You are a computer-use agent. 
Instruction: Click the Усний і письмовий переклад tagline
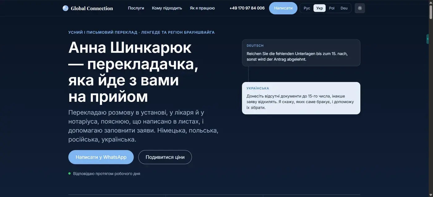(141, 32)
